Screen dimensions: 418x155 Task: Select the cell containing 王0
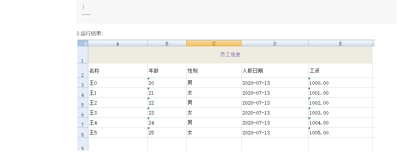point(118,83)
